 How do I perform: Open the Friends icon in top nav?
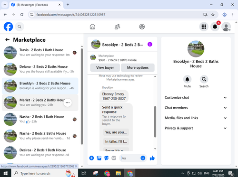[x=117, y=27]
